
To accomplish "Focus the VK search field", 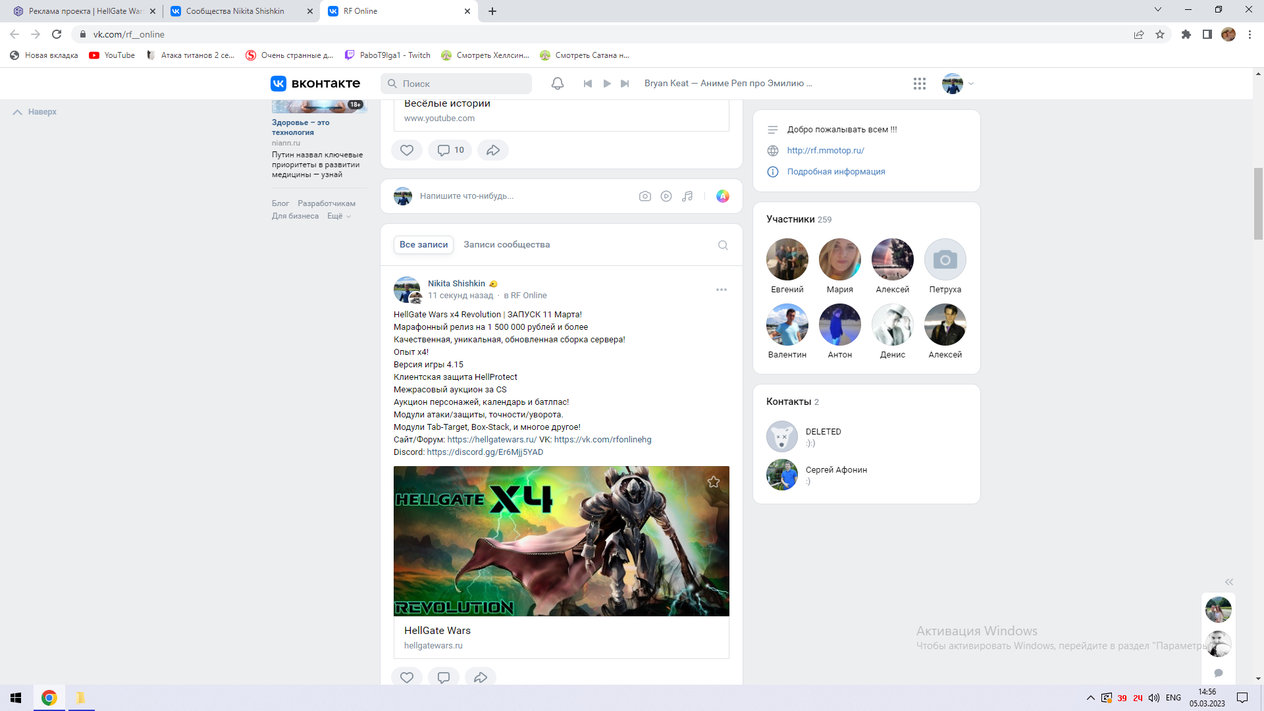I will click(x=456, y=84).
